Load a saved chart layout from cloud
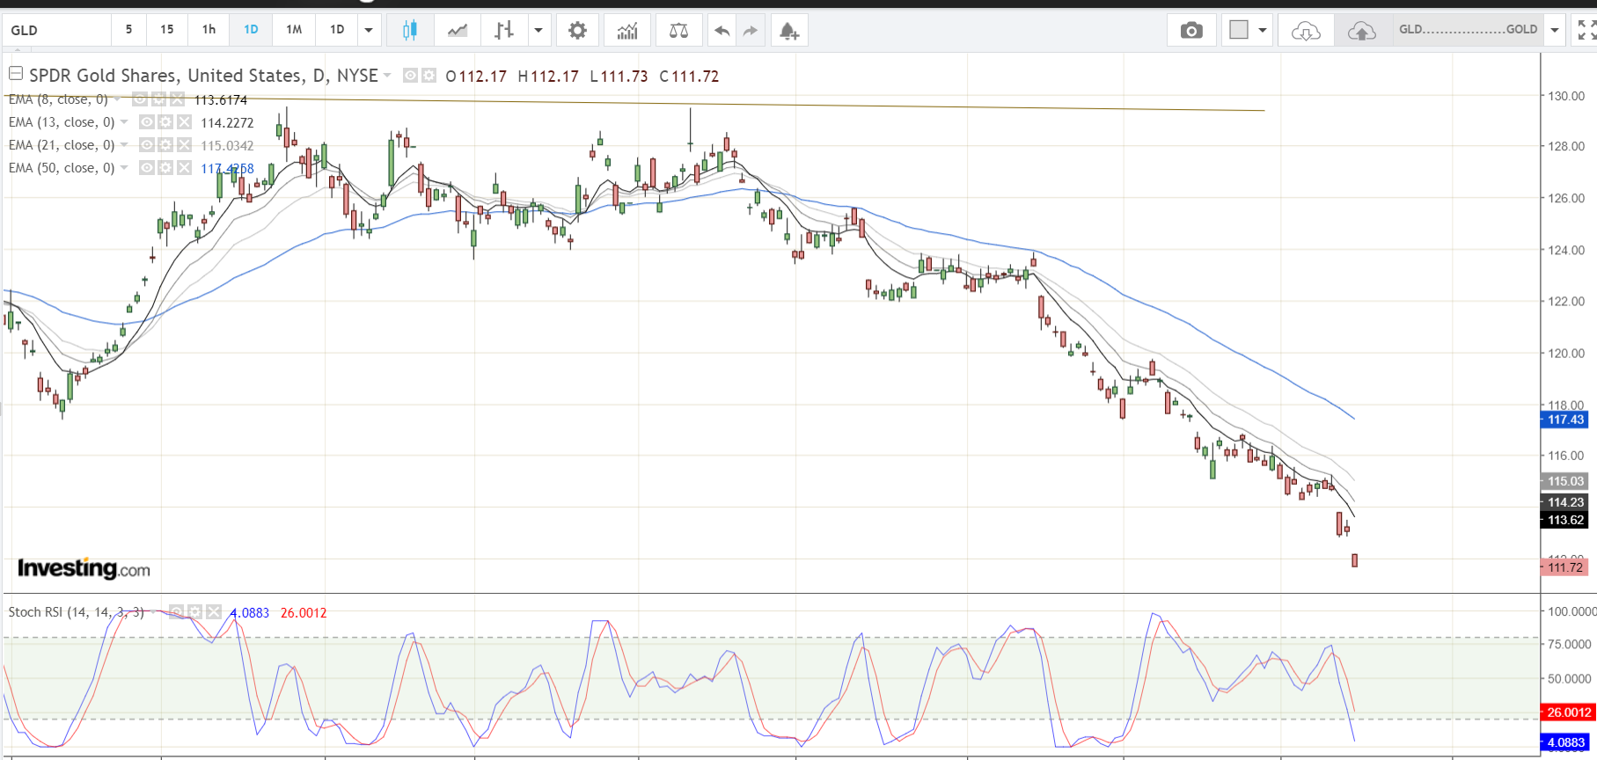1597x760 pixels. 1306,30
